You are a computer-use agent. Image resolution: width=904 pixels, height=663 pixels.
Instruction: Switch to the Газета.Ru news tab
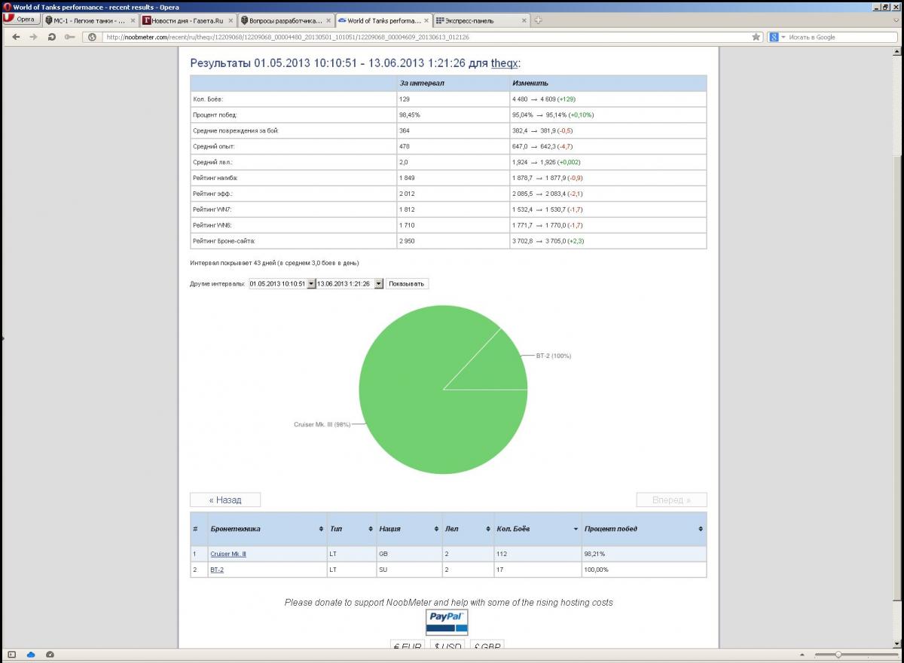(188, 20)
